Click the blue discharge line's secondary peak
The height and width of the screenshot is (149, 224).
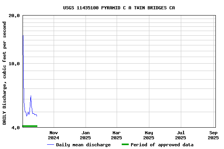pos(31,96)
